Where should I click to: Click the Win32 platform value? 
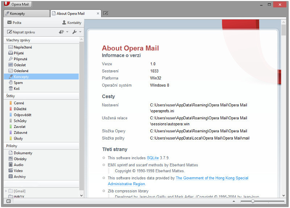pyautogui.click(x=156, y=78)
